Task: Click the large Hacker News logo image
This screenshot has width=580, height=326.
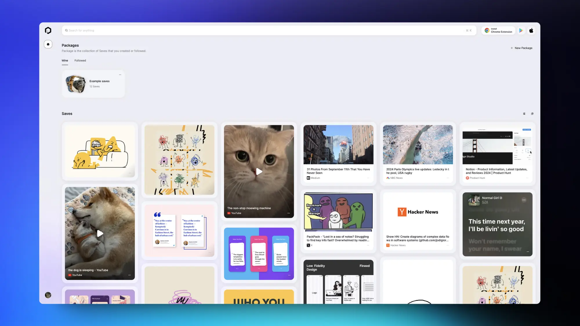Action: pos(418,212)
